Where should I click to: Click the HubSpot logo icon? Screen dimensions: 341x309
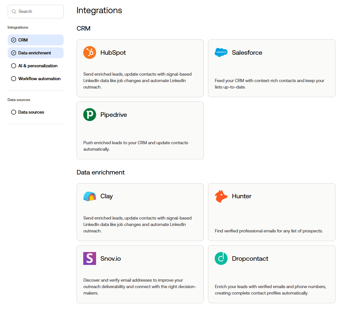pyautogui.click(x=90, y=52)
